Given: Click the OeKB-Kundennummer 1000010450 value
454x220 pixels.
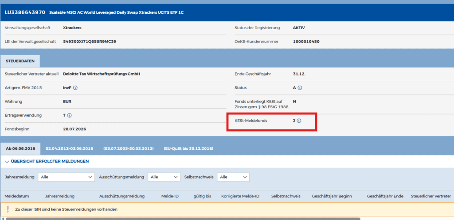Looking at the screenshot, I should point(306,42).
